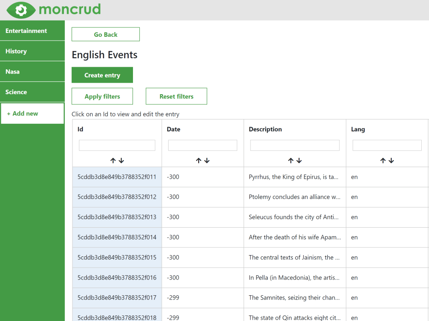Select description 'Pyrrhus, the King of Epirus'
Screen dimensions: 429x321
pyautogui.click(x=293, y=177)
